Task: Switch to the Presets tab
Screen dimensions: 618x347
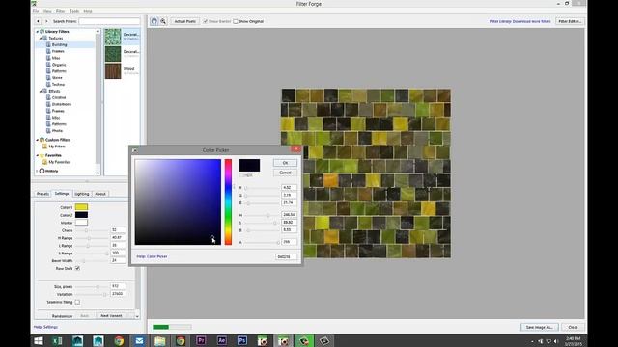Action: click(x=42, y=194)
